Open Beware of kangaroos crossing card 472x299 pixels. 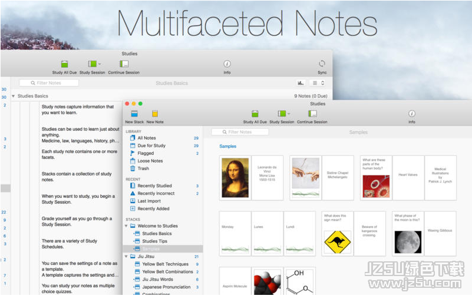pos(369,234)
